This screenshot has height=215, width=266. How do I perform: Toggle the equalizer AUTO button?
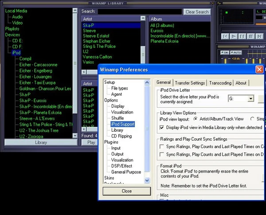[236, 53]
